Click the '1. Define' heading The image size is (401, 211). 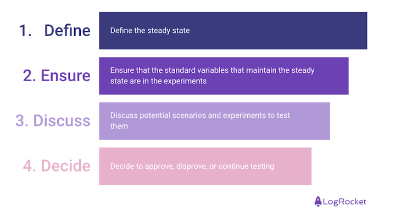tap(55, 30)
